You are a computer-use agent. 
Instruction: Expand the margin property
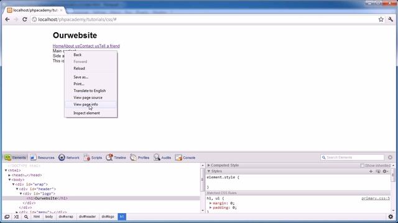210,203
